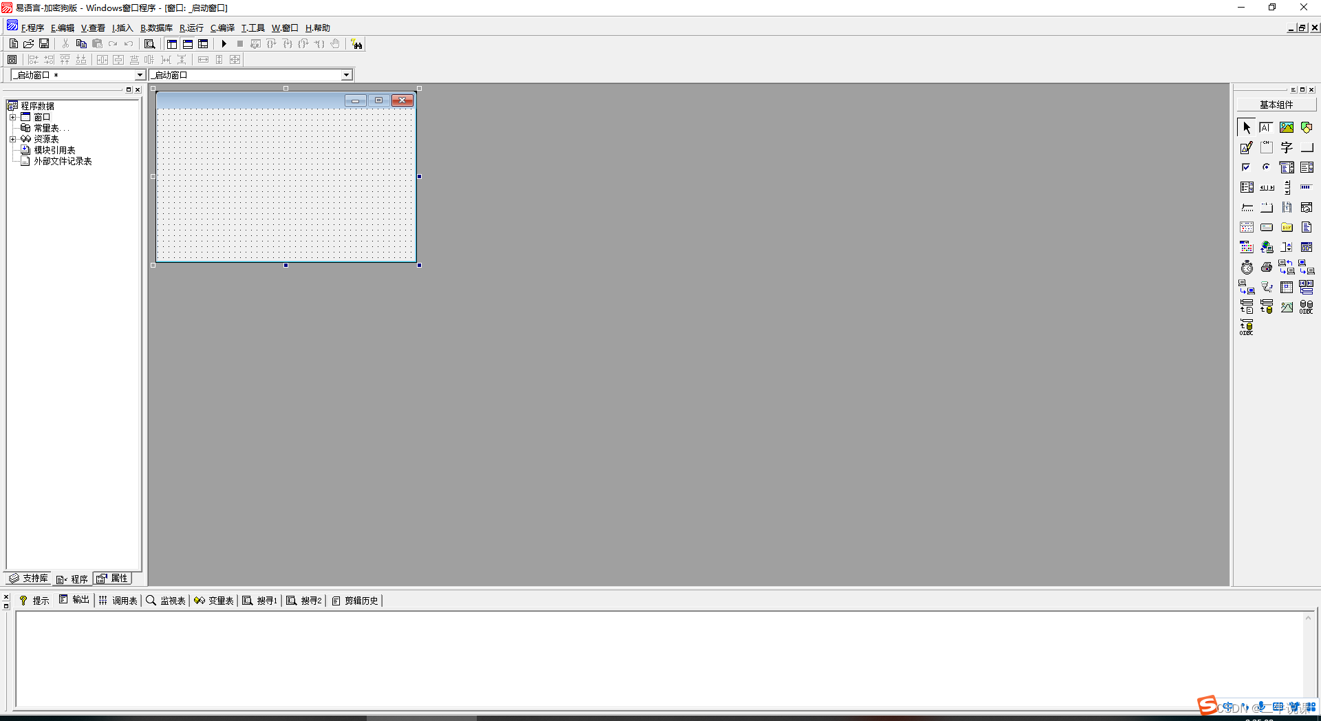
Task: Copy using the toolbar copy icon
Action: click(81, 43)
